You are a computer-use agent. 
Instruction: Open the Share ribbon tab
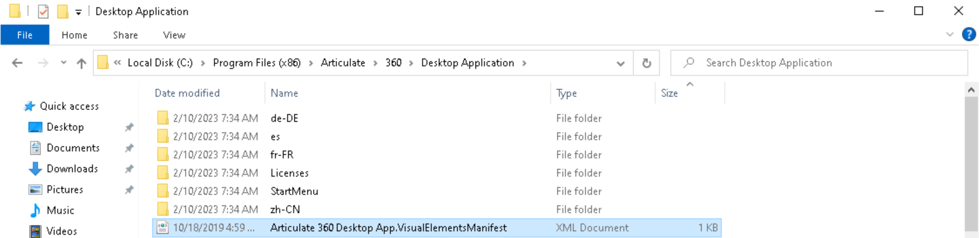pos(125,35)
